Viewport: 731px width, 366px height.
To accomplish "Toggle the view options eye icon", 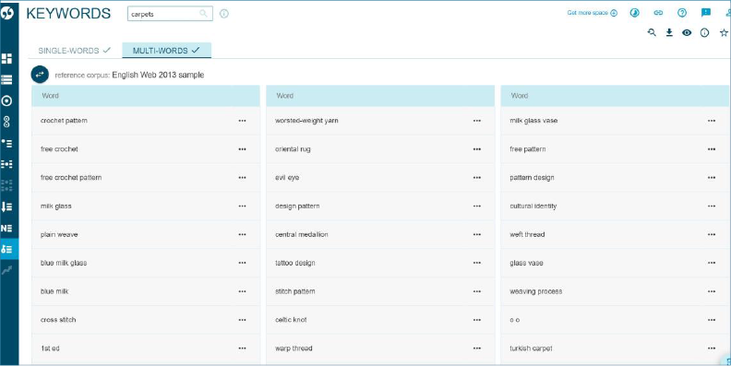I will pos(687,32).
